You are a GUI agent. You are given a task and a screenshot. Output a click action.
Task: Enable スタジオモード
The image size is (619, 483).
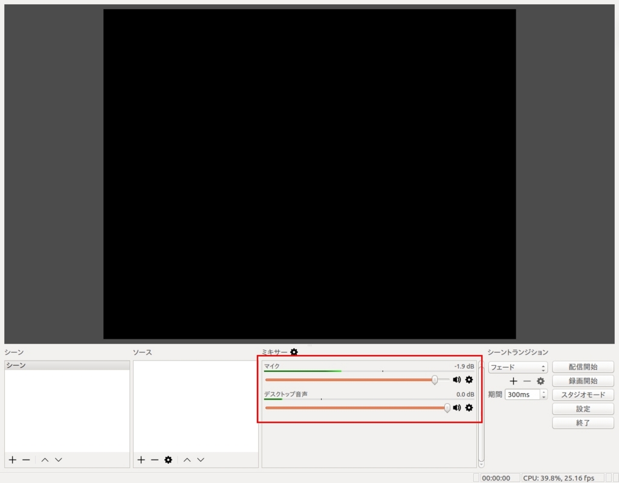(x=583, y=395)
